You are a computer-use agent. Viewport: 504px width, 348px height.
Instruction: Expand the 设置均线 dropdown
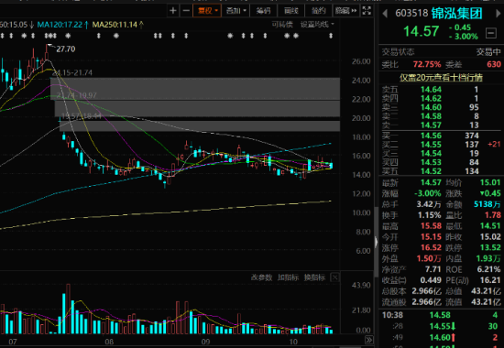click(317, 25)
